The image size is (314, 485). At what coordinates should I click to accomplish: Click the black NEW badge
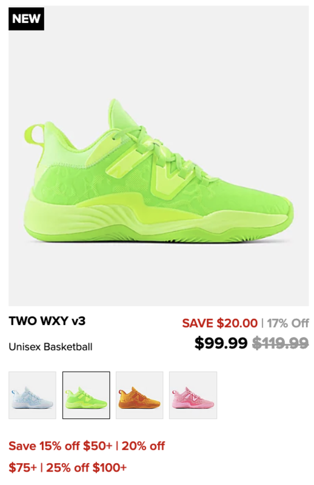click(26, 19)
